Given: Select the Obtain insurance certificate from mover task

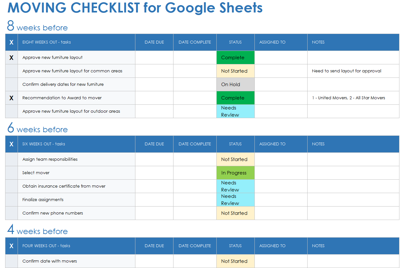Looking at the screenshot, I should [64, 186].
